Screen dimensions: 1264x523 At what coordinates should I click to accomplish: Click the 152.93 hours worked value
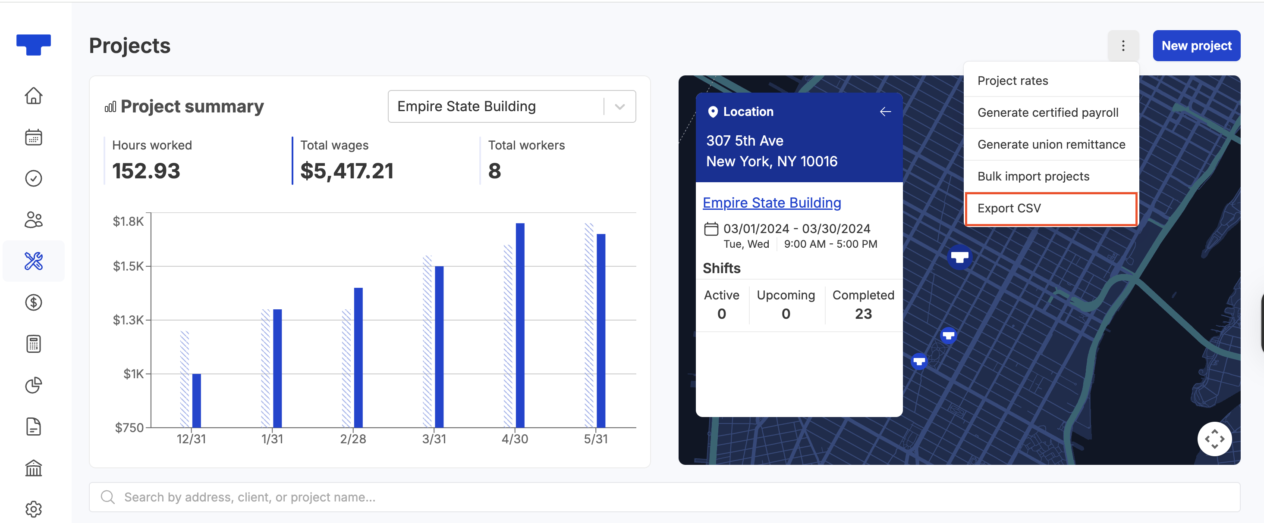coord(146,171)
